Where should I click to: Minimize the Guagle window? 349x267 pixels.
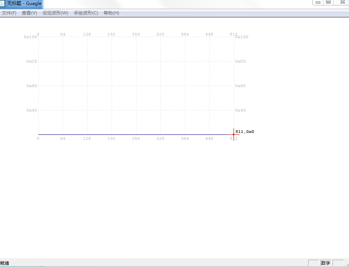(x=318, y=2)
